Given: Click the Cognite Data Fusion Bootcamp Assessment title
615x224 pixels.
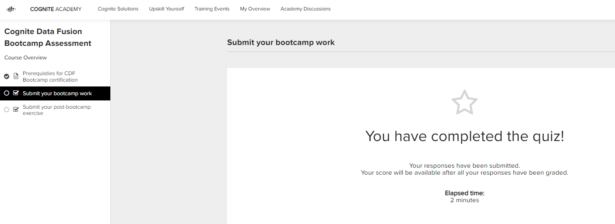Looking at the screenshot, I should pos(48,38).
